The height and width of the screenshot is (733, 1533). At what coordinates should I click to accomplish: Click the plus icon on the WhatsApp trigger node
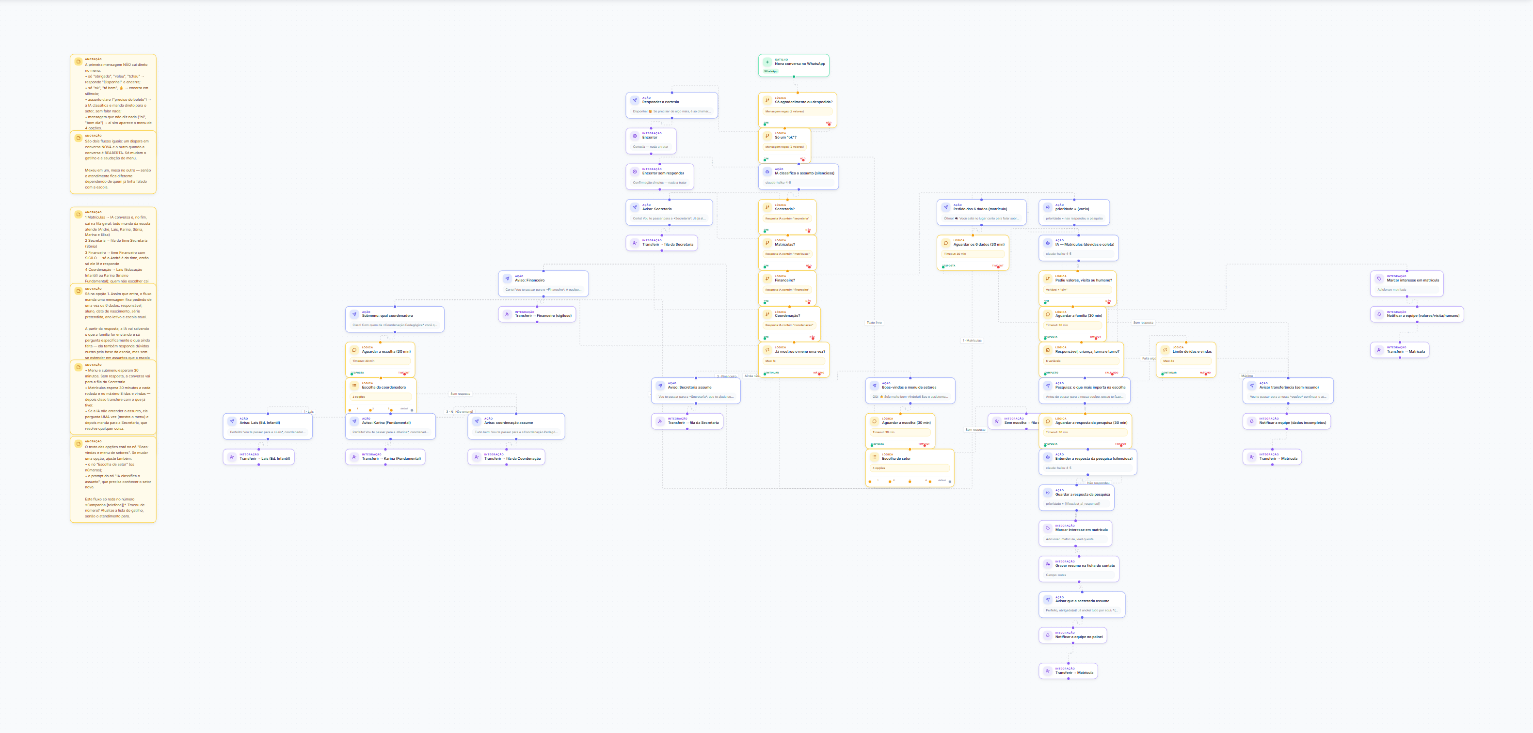[x=767, y=62]
